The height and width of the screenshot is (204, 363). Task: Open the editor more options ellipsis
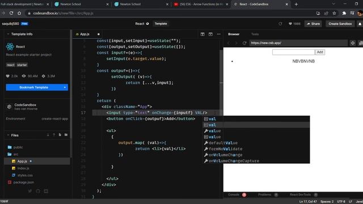218,34
